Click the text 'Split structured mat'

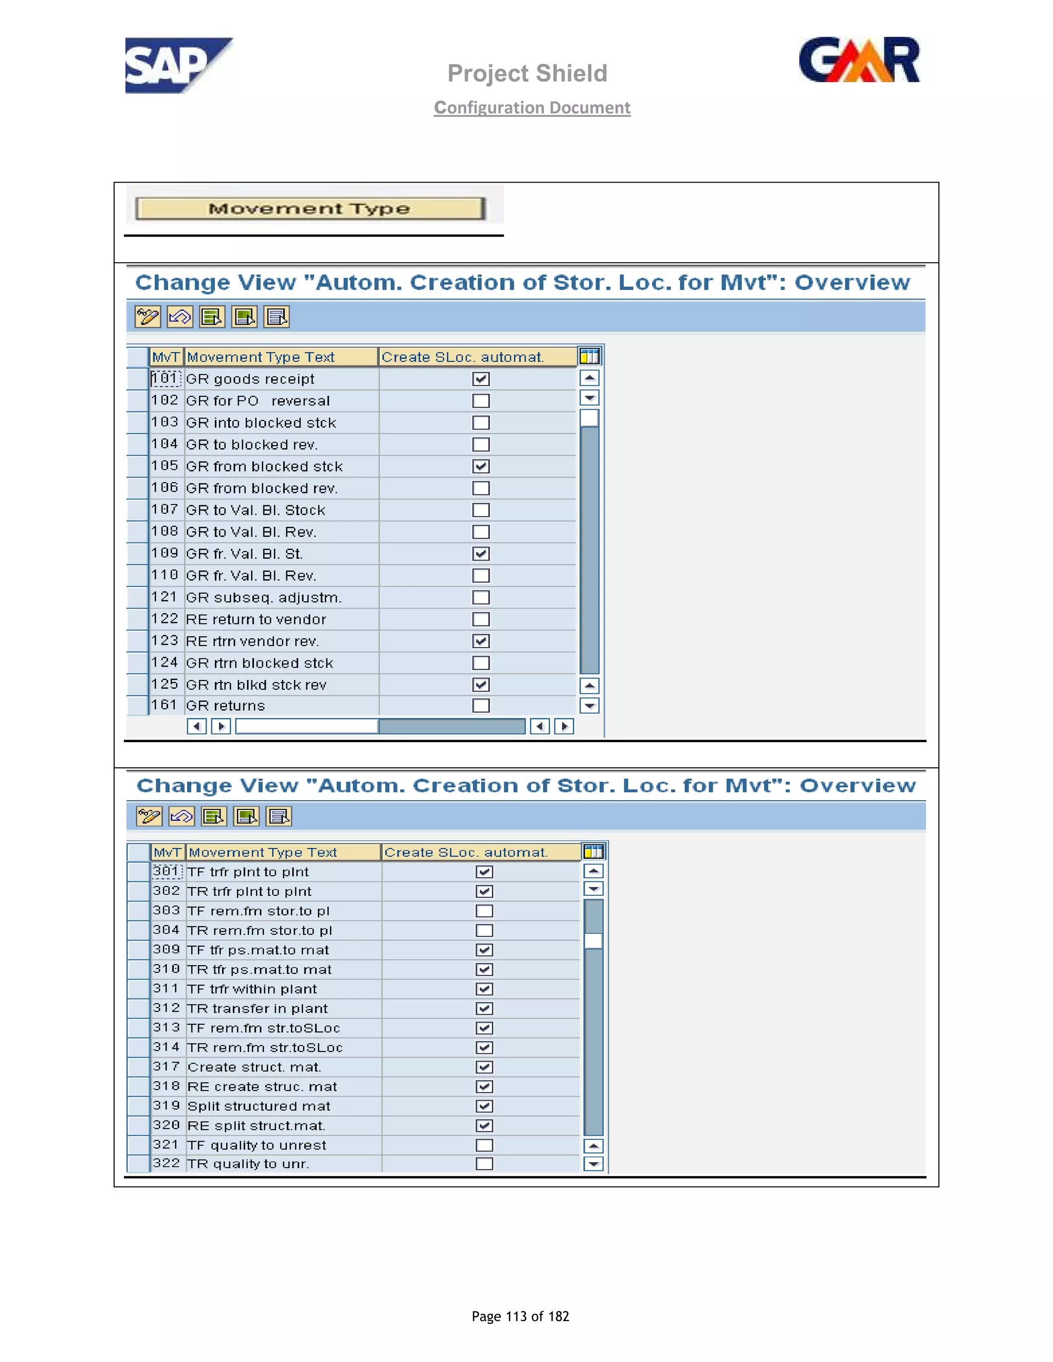point(259,1107)
